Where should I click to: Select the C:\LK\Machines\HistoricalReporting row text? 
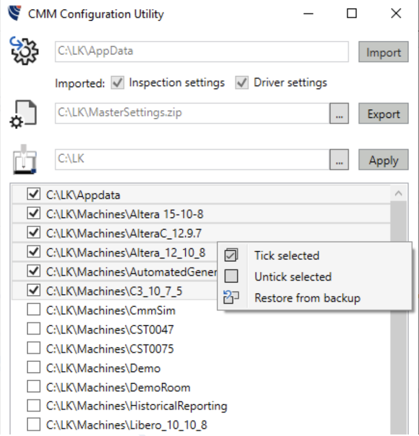[x=136, y=406]
